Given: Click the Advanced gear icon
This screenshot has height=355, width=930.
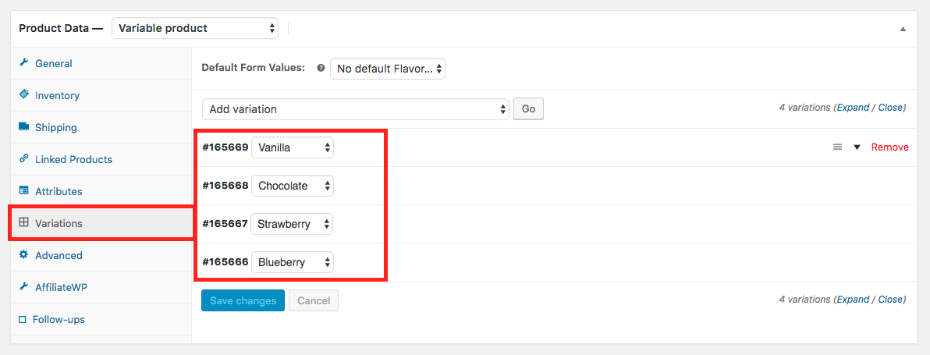Looking at the screenshot, I should pyautogui.click(x=23, y=255).
